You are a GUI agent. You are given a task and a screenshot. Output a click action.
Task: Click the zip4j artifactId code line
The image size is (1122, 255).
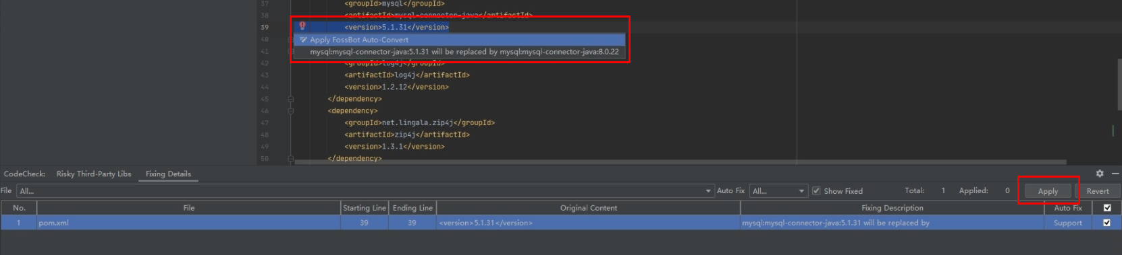pyautogui.click(x=407, y=135)
